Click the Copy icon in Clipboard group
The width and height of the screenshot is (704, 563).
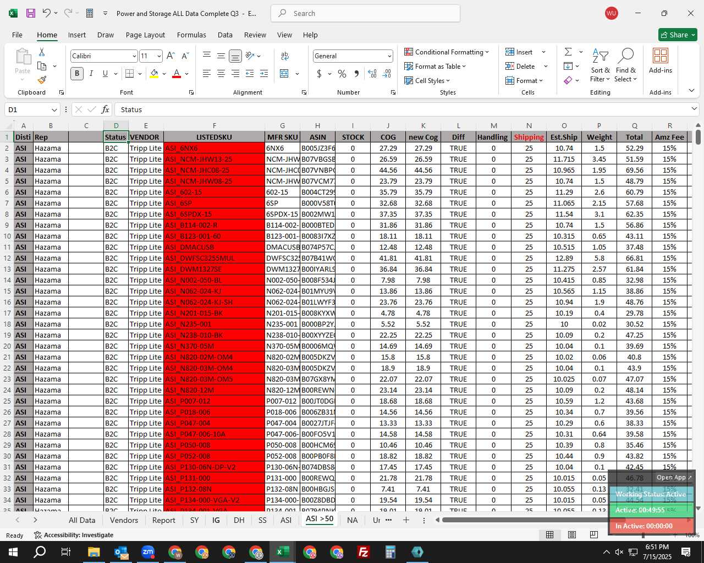pyautogui.click(x=42, y=66)
